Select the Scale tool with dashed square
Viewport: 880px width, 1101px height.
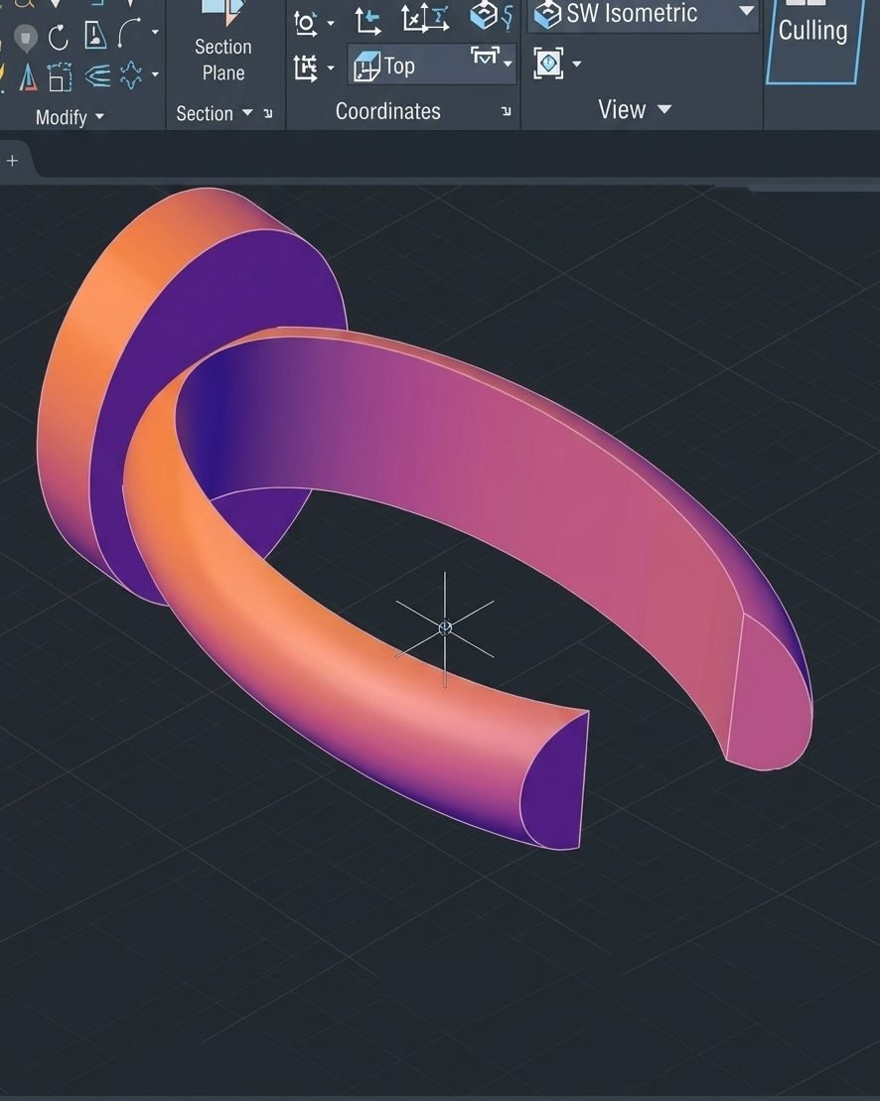tap(60, 76)
